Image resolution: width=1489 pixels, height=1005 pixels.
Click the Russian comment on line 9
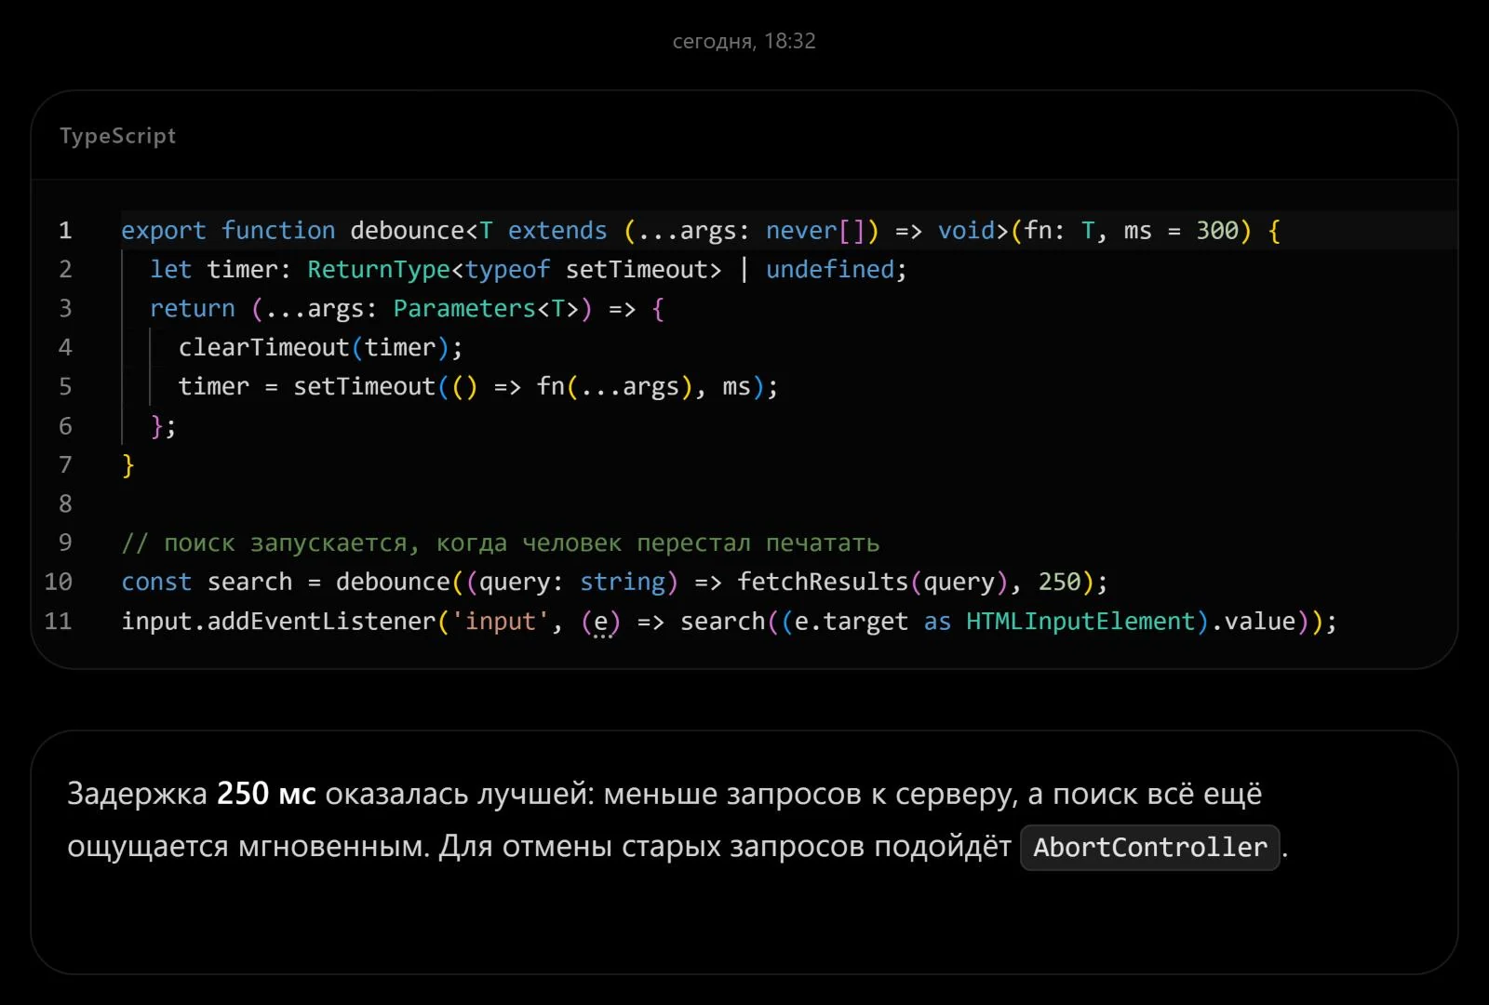[501, 543]
